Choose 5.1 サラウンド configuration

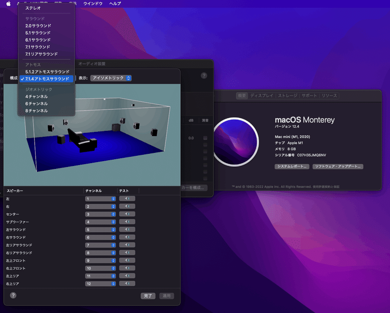point(46,33)
